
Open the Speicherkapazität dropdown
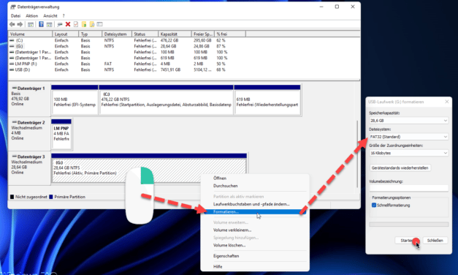[408, 121]
